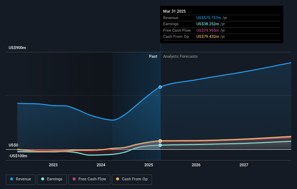Click the Analysts Forecasts label
Viewport: 297px width, 189px height.
pyautogui.click(x=180, y=57)
